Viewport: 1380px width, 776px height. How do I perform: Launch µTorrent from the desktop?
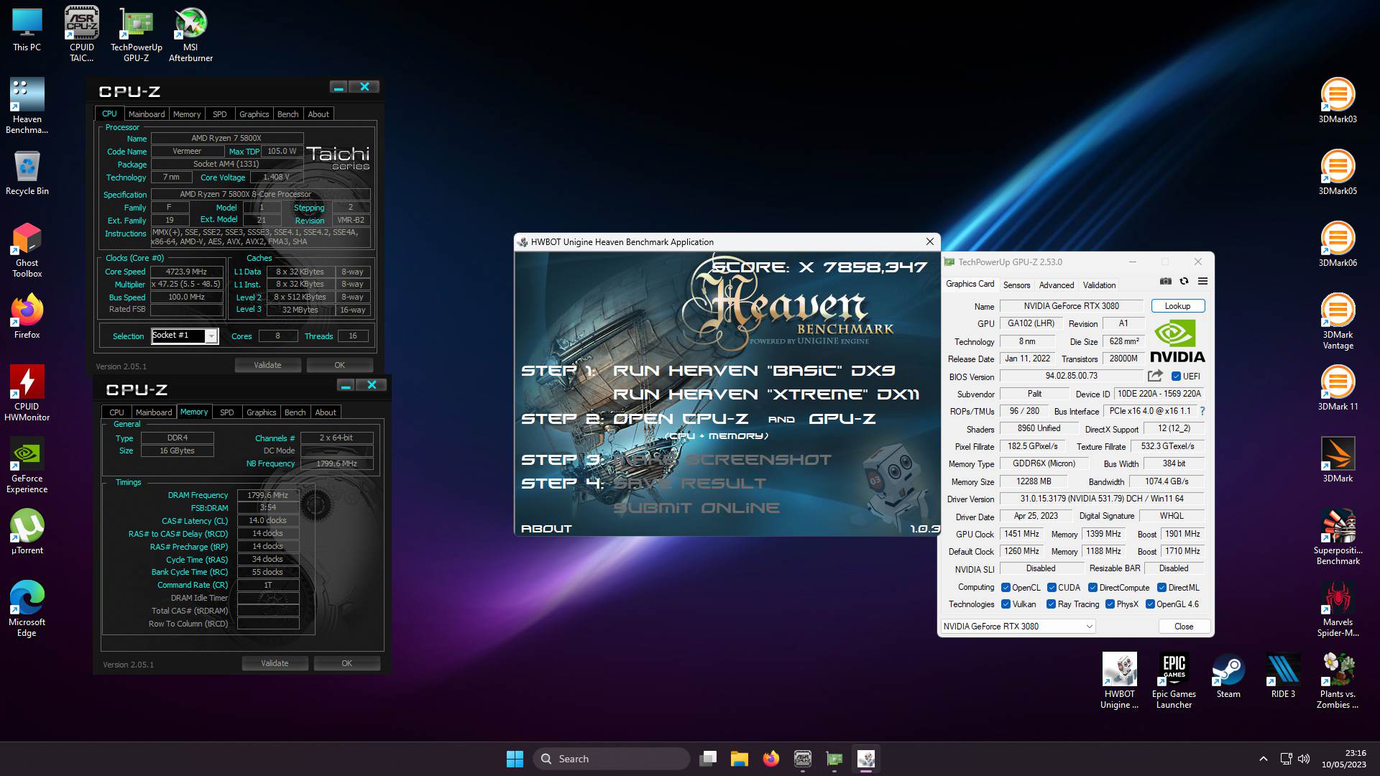click(x=27, y=532)
